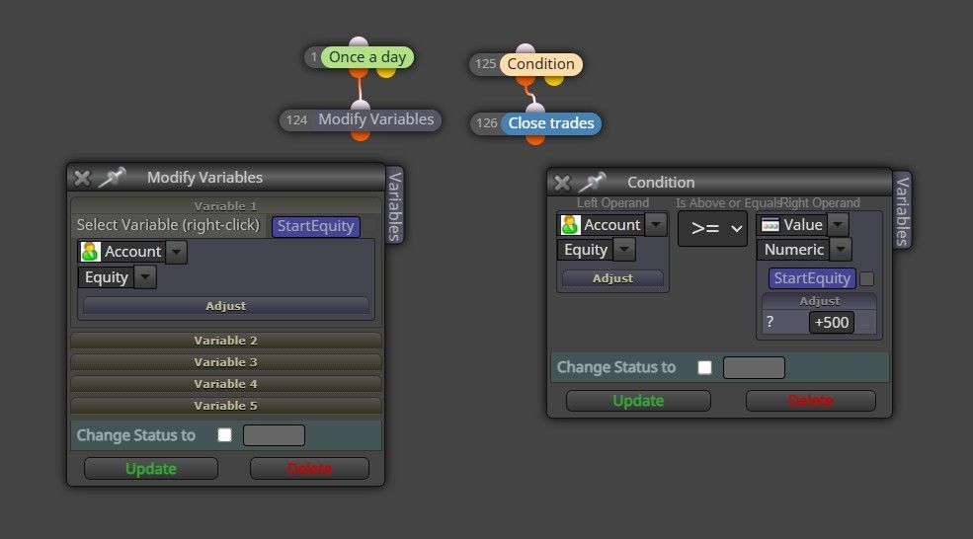Click Adjust header in Right Operand
Screen dimensions: 973x539
(x=819, y=301)
